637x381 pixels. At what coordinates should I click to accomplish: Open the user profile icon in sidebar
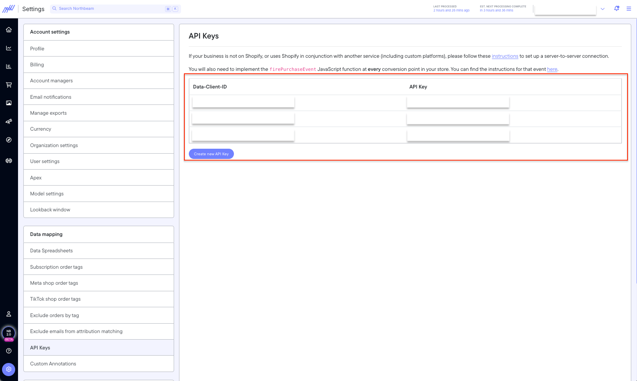(x=9, y=314)
